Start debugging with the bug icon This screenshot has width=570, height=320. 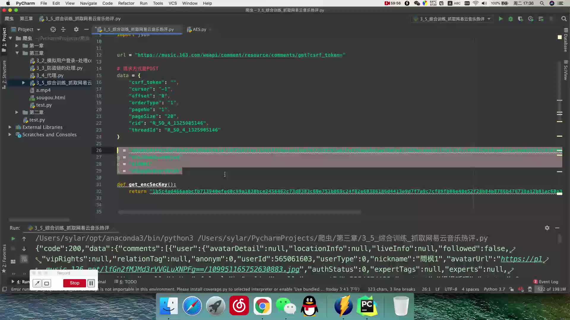click(511, 19)
